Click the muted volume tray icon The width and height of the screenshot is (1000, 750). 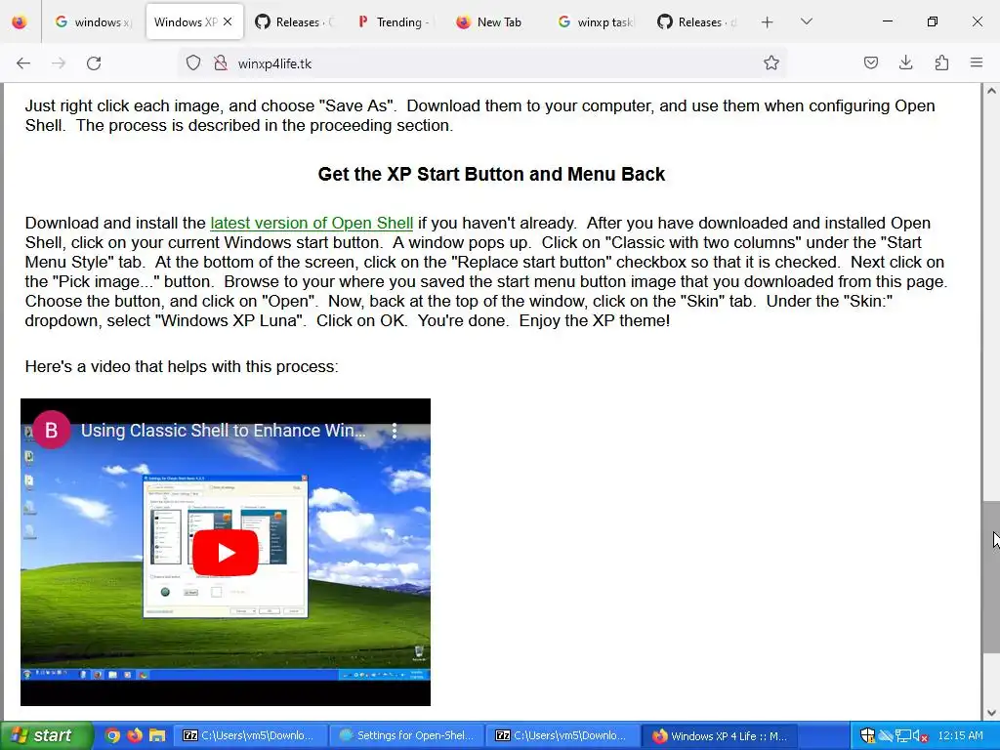coord(920,736)
